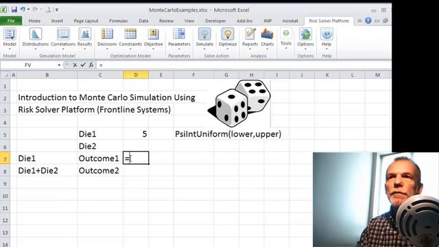Select column F header

(x=193, y=75)
